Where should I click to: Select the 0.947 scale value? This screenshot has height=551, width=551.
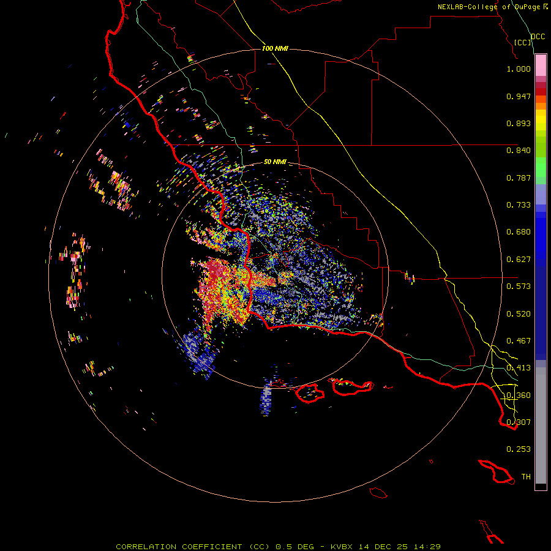click(519, 96)
